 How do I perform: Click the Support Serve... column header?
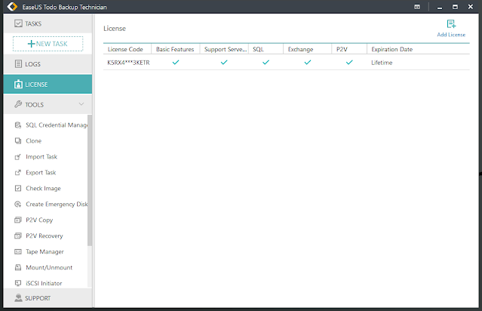pyautogui.click(x=224, y=49)
